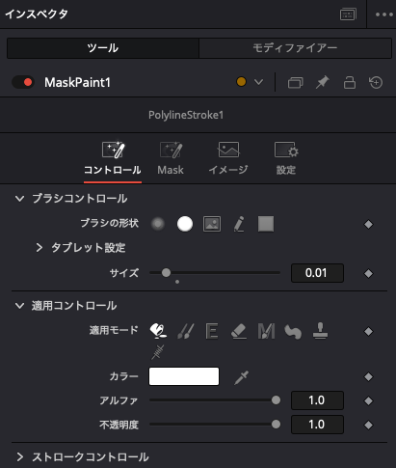Select the pencil brush shape
The width and height of the screenshot is (396, 468).
[239, 224]
